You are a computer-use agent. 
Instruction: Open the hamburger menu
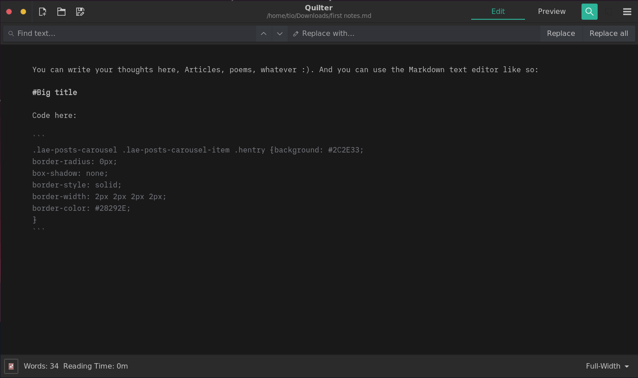(627, 12)
